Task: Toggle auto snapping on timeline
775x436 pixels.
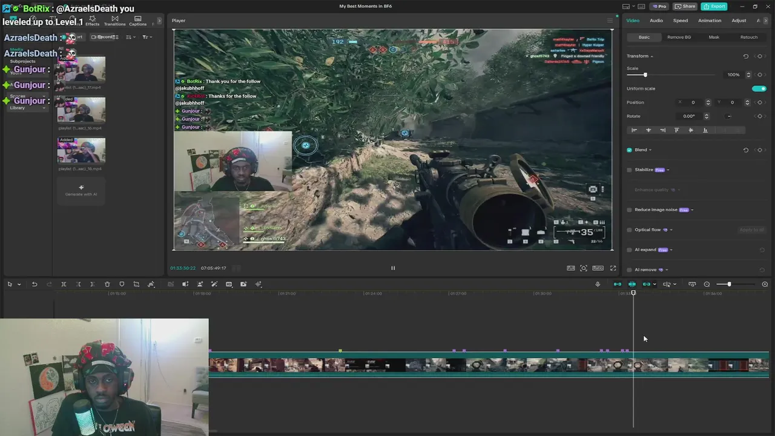Action: tap(632, 284)
